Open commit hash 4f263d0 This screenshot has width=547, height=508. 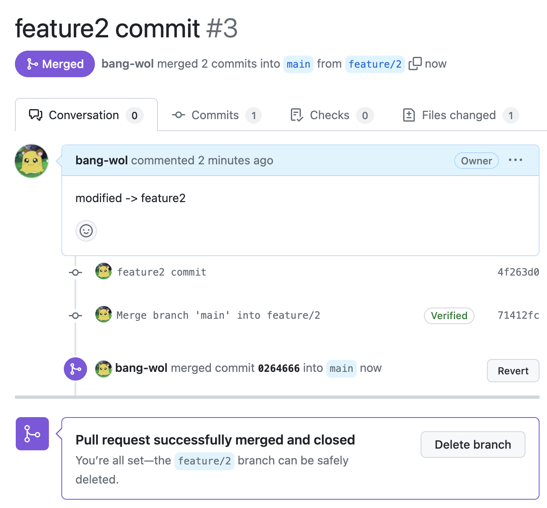518,272
